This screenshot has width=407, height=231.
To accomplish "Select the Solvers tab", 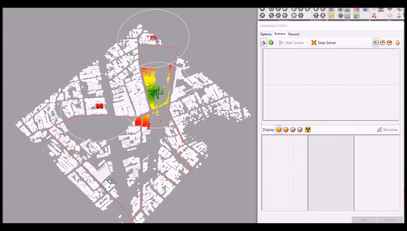I will [279, 34].
